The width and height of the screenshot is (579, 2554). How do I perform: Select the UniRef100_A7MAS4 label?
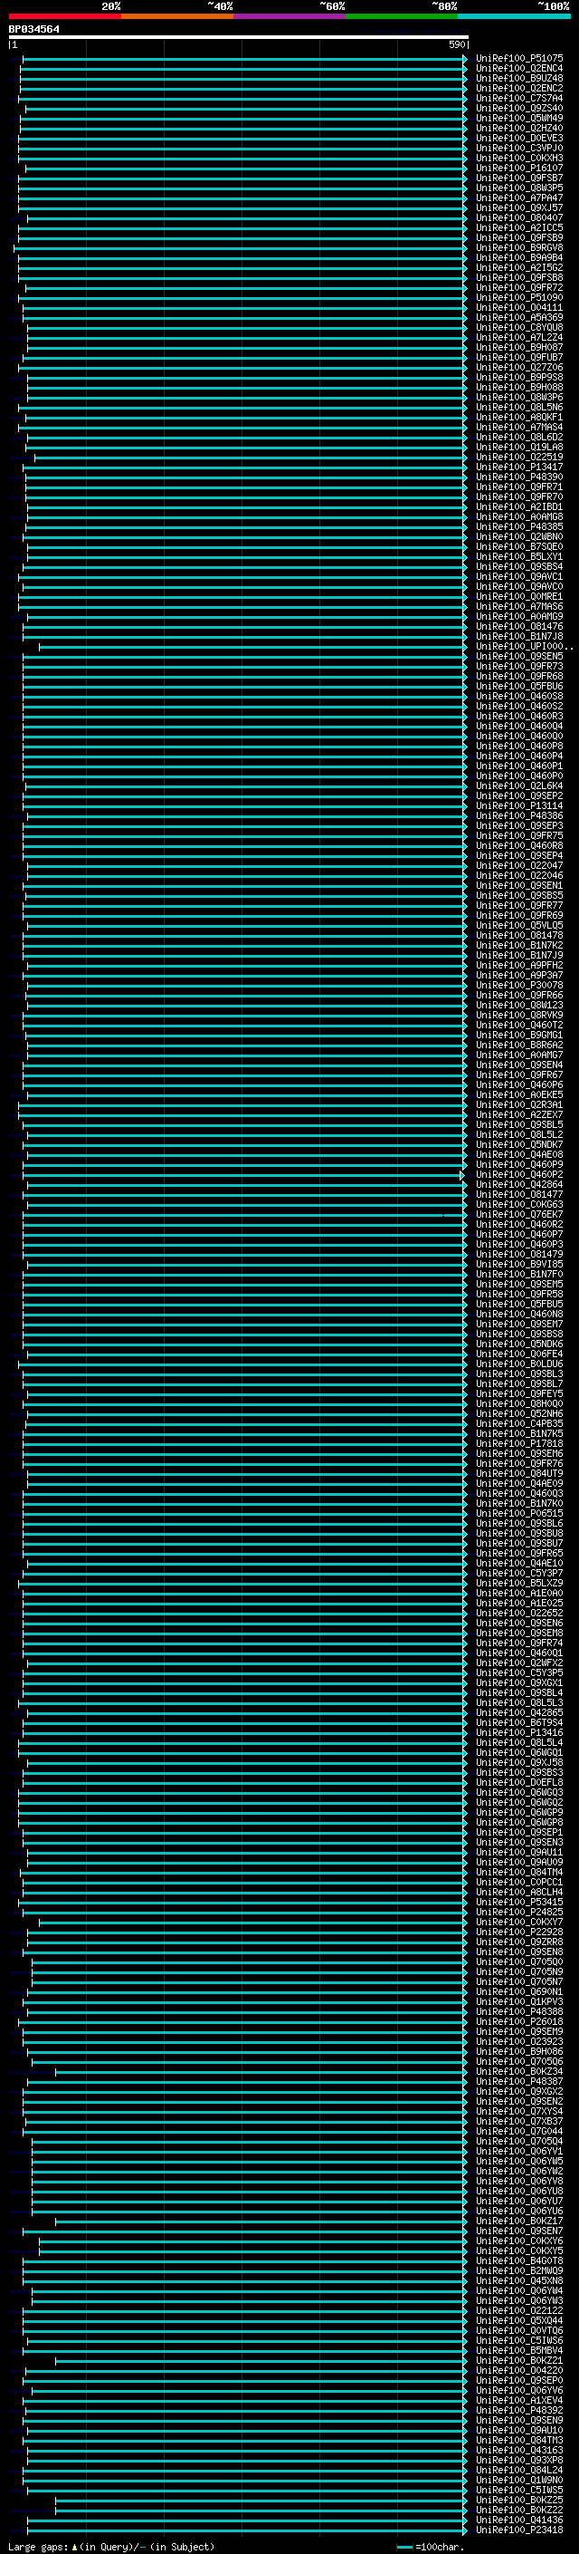518,428
